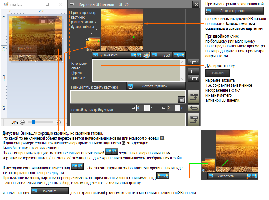
Task: Click the assign button beside the picture path field
Action: point(194,97)
